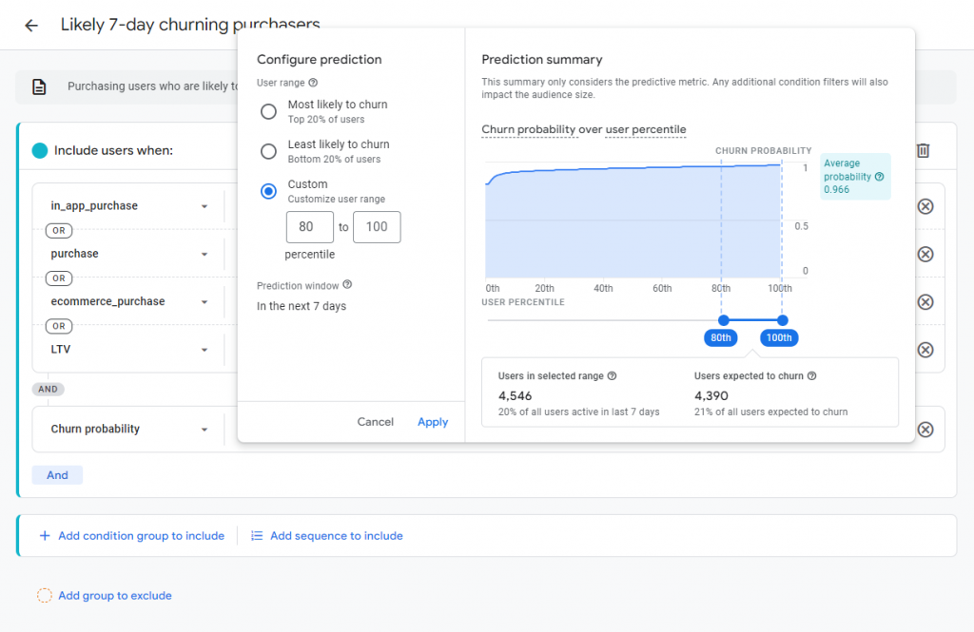The image size is (974, 632).
Task: Click the info icon on Users expected to churn
Action: pos(810,375)
